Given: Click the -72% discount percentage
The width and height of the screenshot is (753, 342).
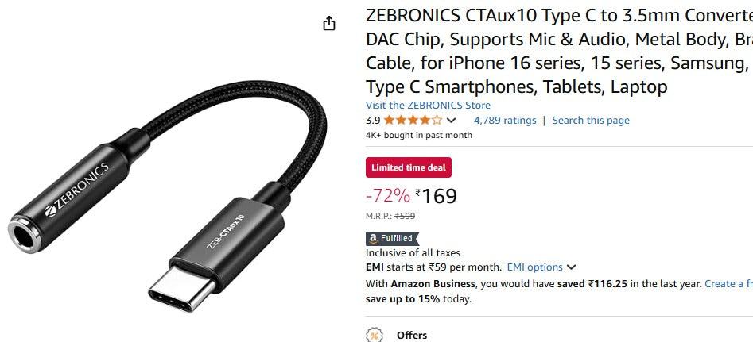Looking at the screenshot, I should click(388, 196).
